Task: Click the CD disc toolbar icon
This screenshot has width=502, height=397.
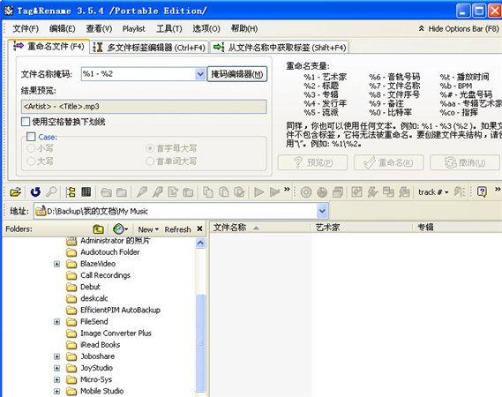Action: point(306,192)
